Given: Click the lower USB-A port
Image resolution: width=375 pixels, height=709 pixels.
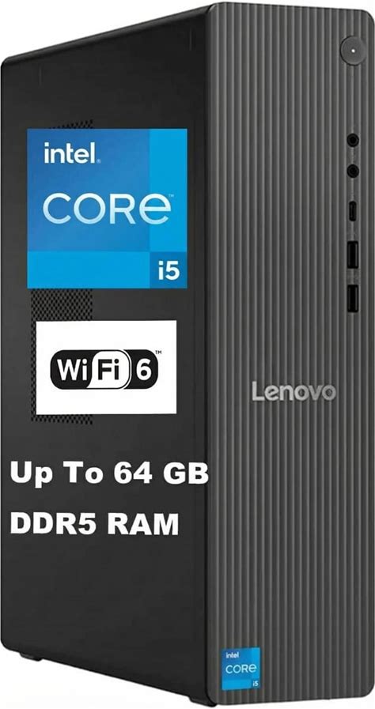Looking at the screenshot, I should pyautogui.click(x=352, y=299).
